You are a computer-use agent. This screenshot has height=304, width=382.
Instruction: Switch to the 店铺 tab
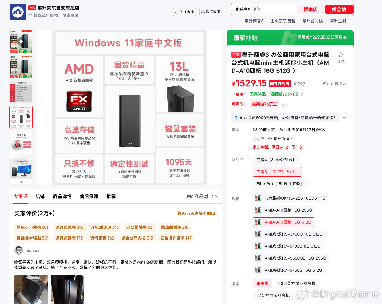[40, 196]
